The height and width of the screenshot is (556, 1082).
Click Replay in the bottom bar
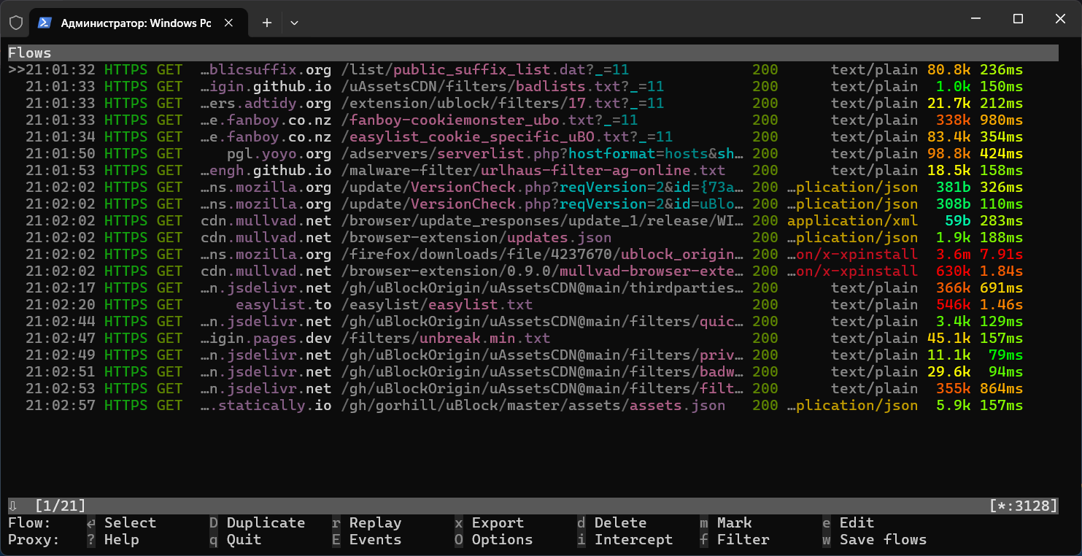(x=375, y=522)
